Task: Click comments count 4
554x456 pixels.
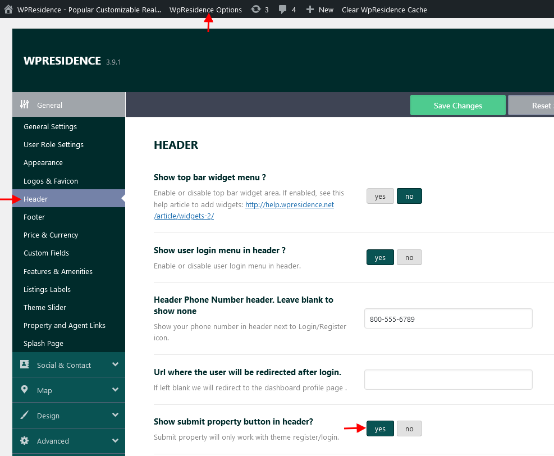Action: click(x=294, y=10)
